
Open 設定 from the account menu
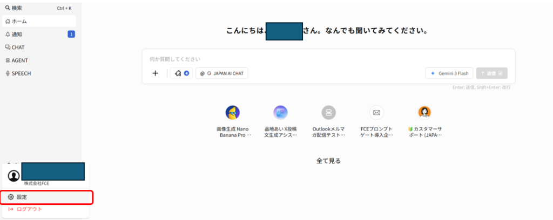(46, 197)
